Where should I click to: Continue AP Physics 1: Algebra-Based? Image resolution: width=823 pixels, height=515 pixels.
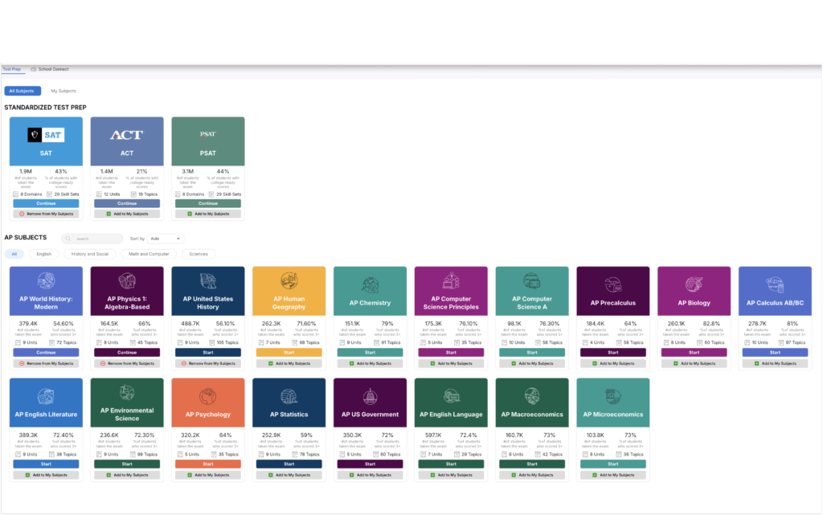coord(127,353)
